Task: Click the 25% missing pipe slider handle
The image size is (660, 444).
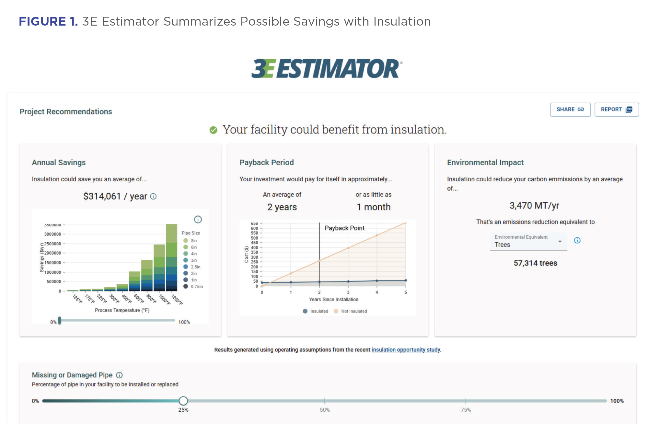Action: 183,401
